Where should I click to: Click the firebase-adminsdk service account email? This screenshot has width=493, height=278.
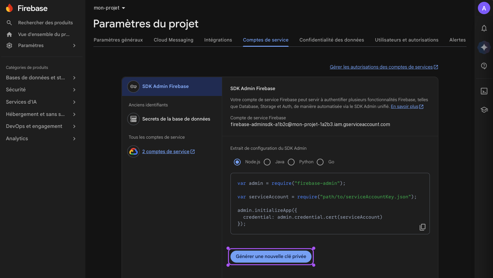(310, 125)
